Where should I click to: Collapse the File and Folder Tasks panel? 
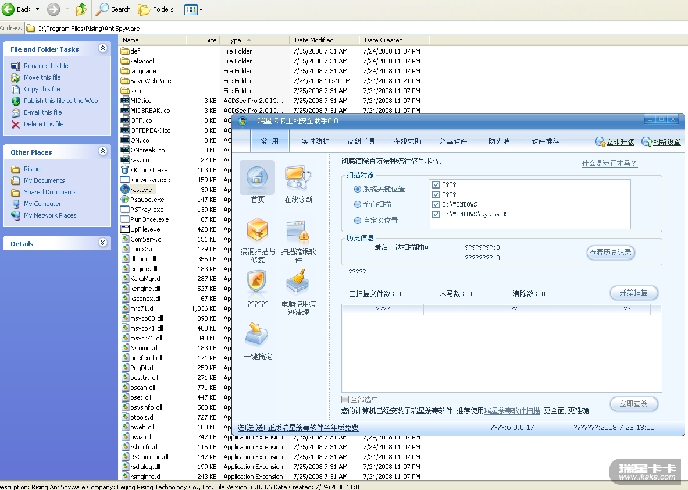(x=103, y=49)
